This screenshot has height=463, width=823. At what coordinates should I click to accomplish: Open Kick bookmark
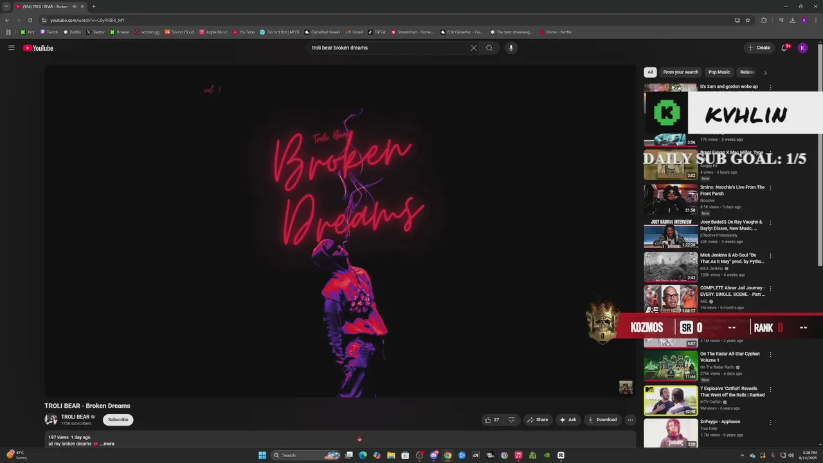28,32
